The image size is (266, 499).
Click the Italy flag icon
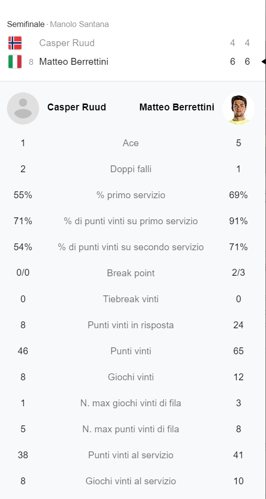15,61
